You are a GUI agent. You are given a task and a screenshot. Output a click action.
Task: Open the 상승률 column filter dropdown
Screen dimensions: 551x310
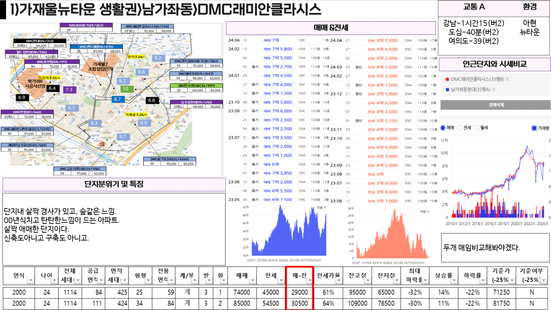click(455, 280)
